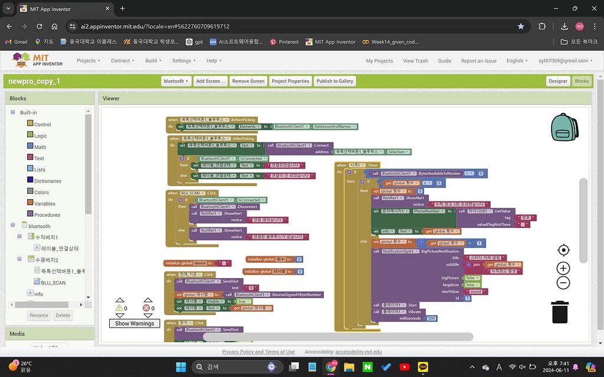Open the Control blocks drawer
Screen dimensions: 604x377
[x=40, y=124]
